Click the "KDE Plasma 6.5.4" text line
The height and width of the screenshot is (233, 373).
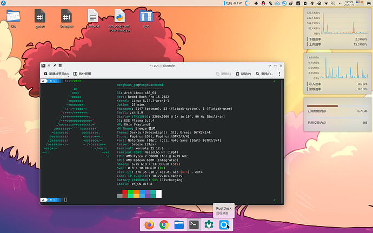pos(138,121)
